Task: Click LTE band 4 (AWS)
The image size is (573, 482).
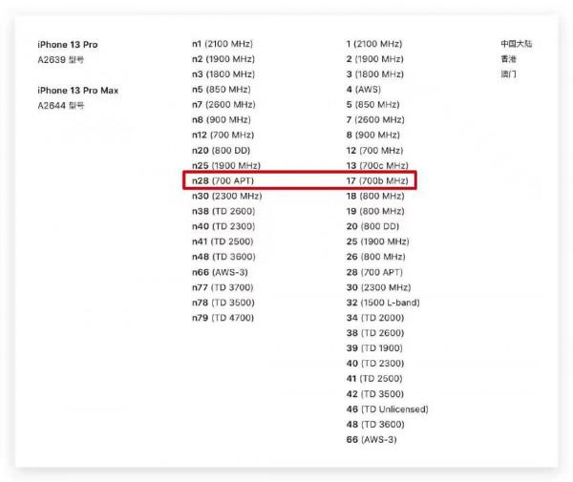Action: click(364, 90)
